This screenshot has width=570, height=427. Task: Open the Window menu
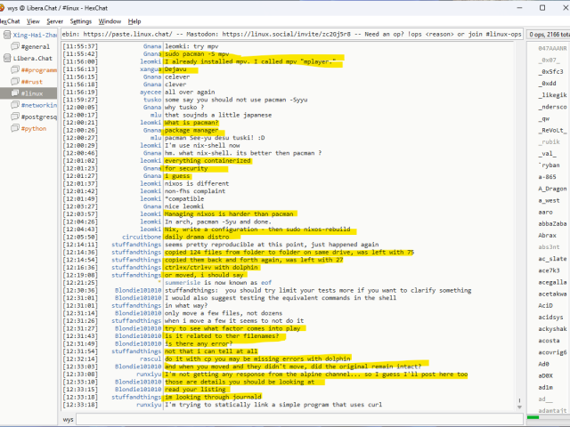pyautogui.click(x=110, y=20)
